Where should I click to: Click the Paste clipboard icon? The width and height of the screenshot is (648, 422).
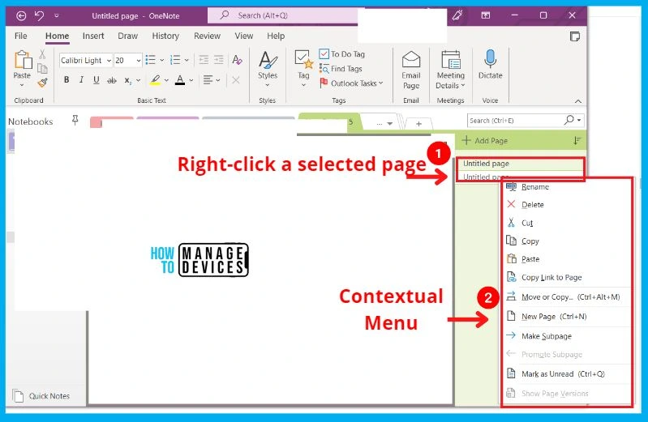(23, 59)
